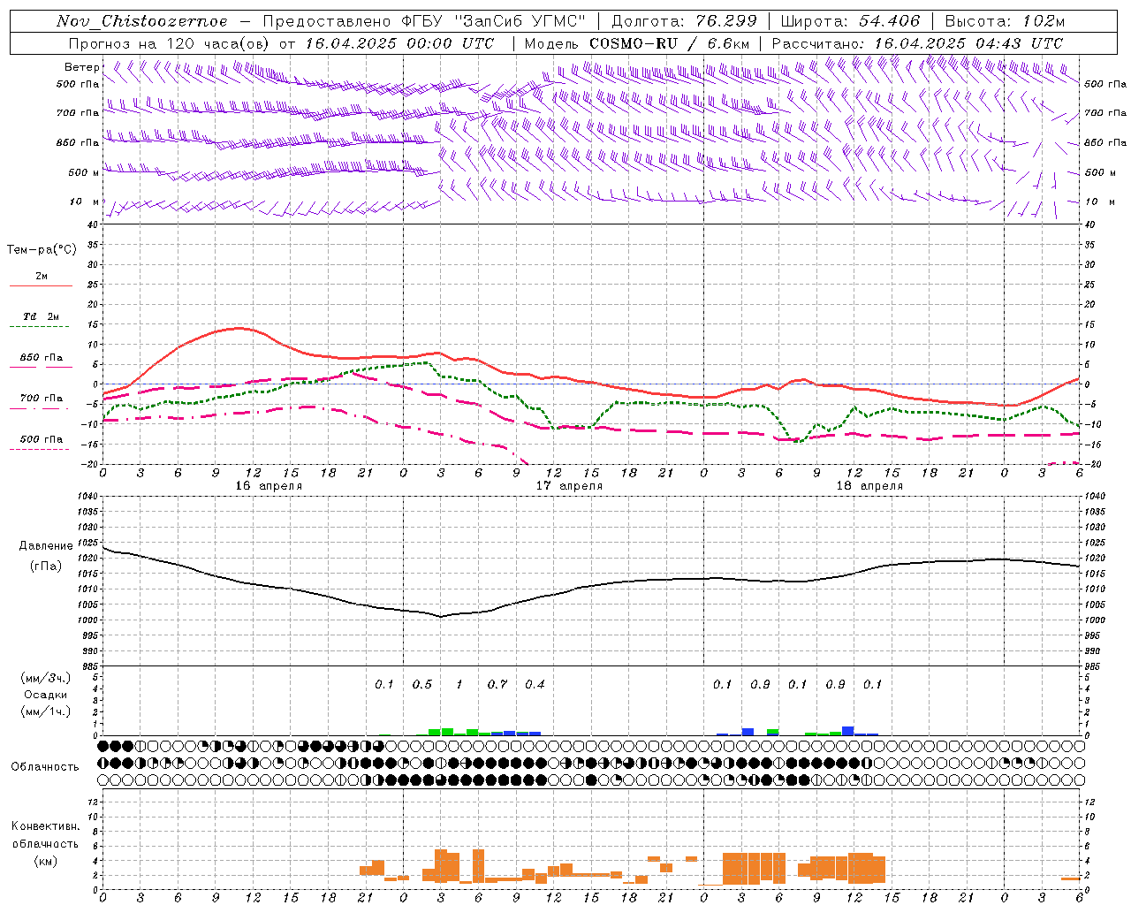Click the Высота: 102м header field

[x=1005, y=21]
